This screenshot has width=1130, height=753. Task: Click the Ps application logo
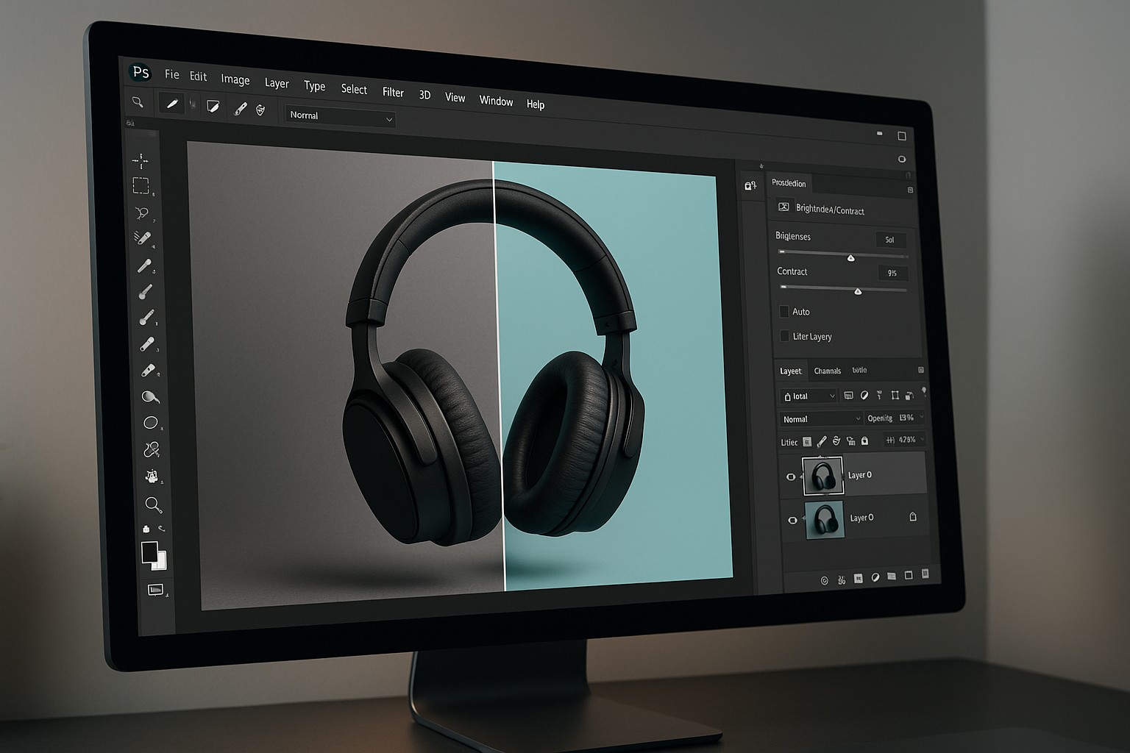pyautogui.click(x=140, y=72)
